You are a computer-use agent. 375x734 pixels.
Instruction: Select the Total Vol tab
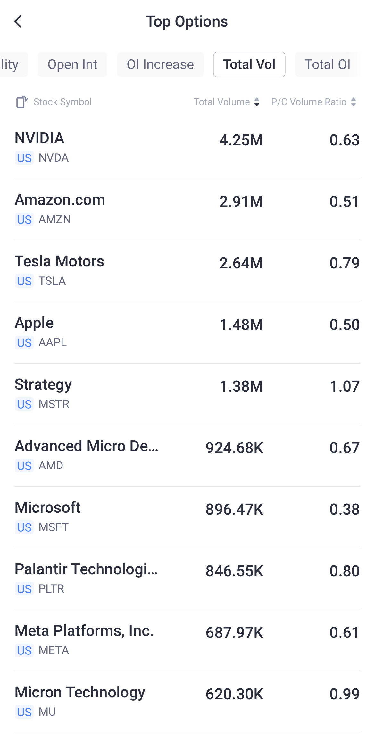coord(249,64)
